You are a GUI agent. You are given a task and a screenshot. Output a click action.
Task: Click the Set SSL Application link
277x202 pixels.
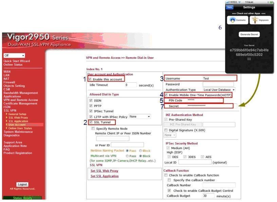(105, 176)
